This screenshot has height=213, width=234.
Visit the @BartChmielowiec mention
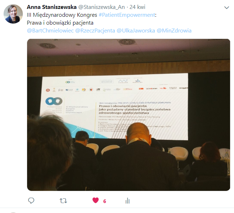pos(50,31)
